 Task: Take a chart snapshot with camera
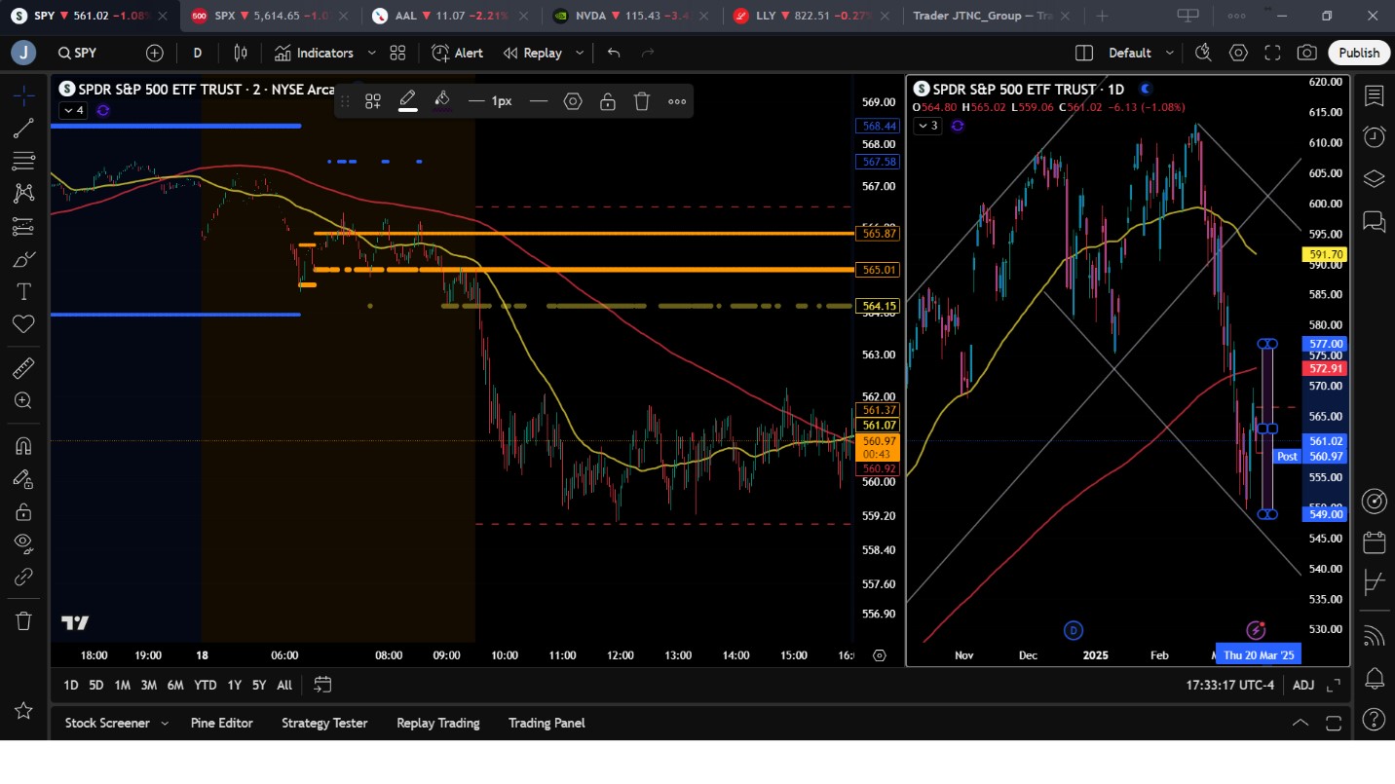(x=1307, y=53)
